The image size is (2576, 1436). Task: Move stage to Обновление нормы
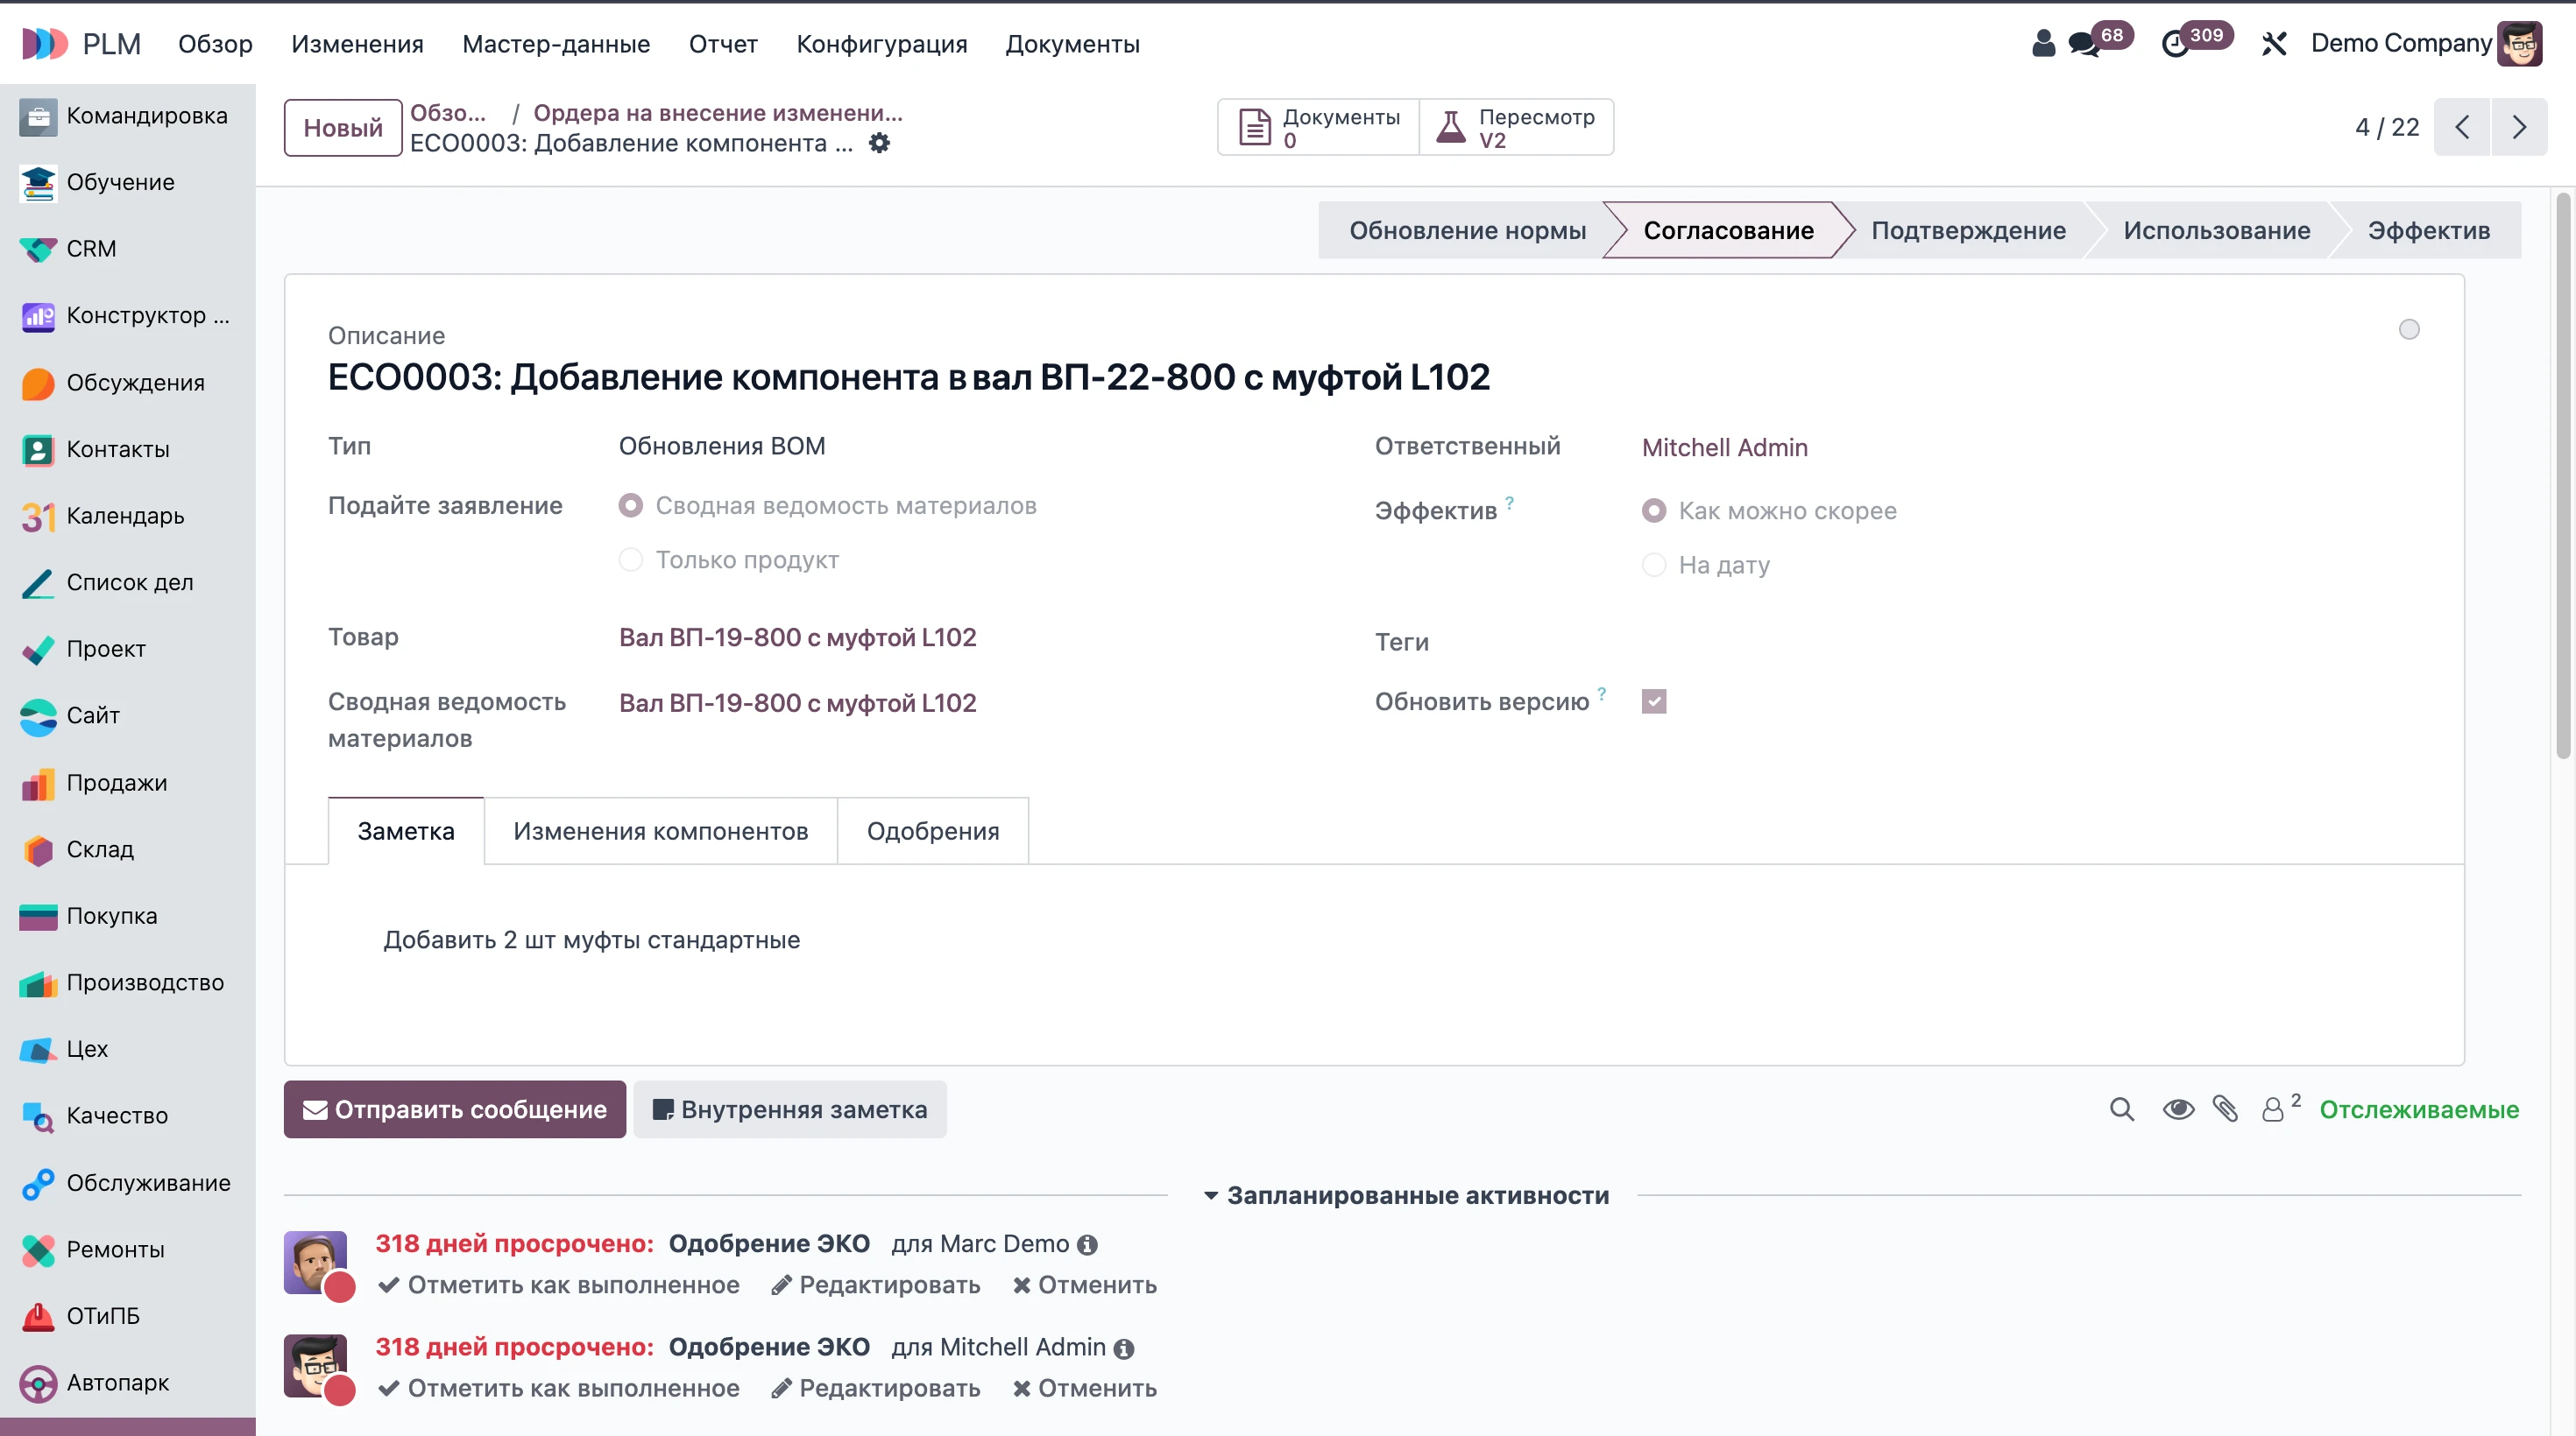pos(1467,231)
